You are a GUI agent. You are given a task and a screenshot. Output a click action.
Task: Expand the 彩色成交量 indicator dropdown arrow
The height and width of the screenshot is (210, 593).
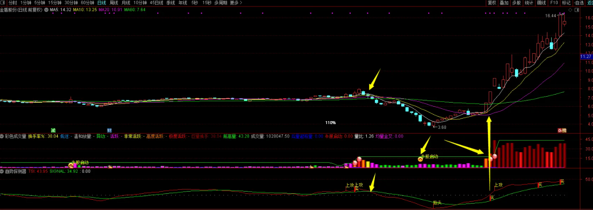2,136
